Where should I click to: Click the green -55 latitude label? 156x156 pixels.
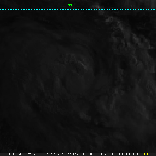click(x=69, y=5)
